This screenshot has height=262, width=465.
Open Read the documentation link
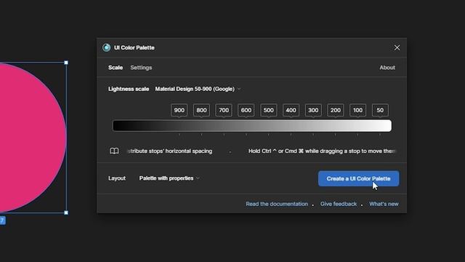pyautogui.click(x=277, y=204)
